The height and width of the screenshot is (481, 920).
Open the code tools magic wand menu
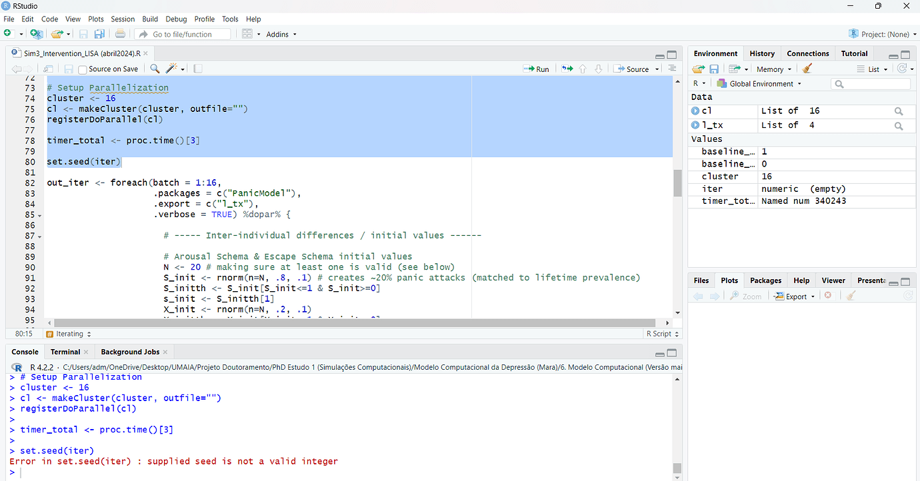click(172, 69)
